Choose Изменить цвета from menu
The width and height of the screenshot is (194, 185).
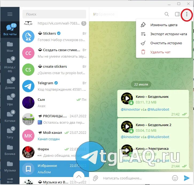pos(164,25)
